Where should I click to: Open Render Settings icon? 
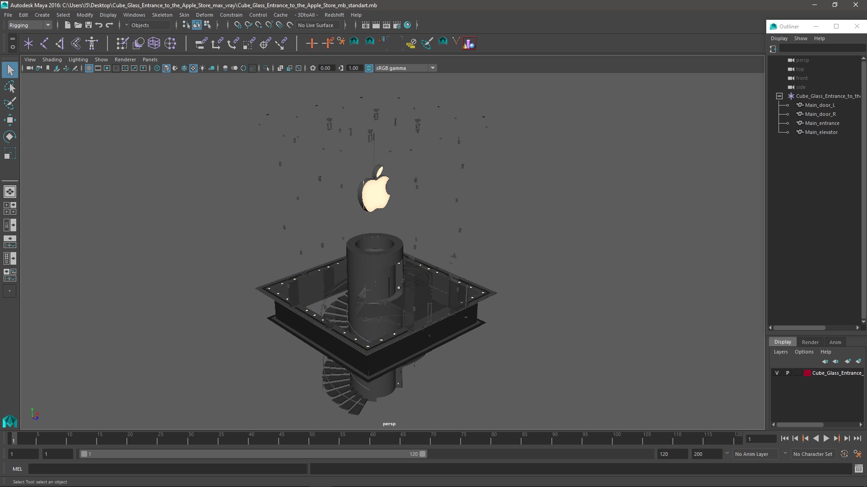coord(397,25)
